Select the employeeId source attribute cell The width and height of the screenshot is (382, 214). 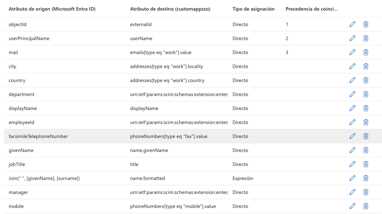pos(22,123)
